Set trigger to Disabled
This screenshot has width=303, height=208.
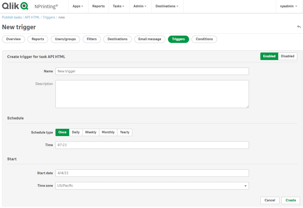tap(288, 56)
